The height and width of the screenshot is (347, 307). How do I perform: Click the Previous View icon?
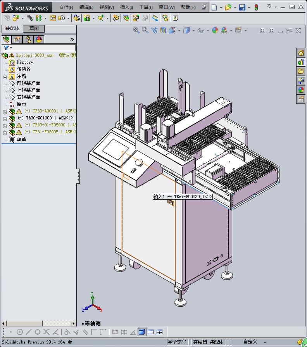pos(154,30)
